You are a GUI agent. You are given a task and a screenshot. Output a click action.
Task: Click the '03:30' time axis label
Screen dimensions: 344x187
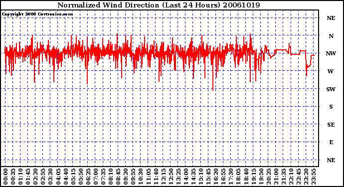tap(50, 177)
